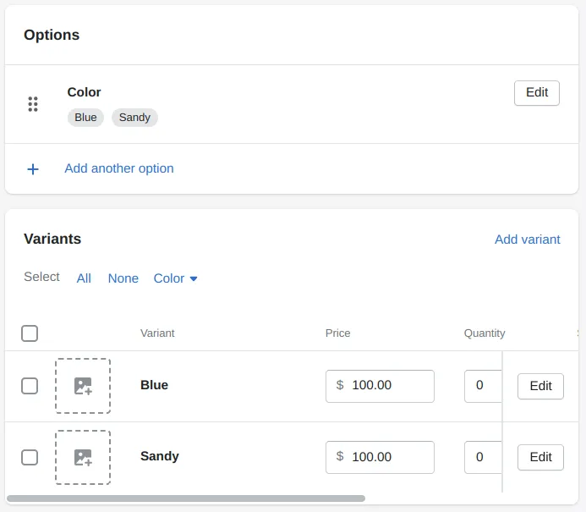
Task: Edit the Blue variant
Action: point(539,386)
